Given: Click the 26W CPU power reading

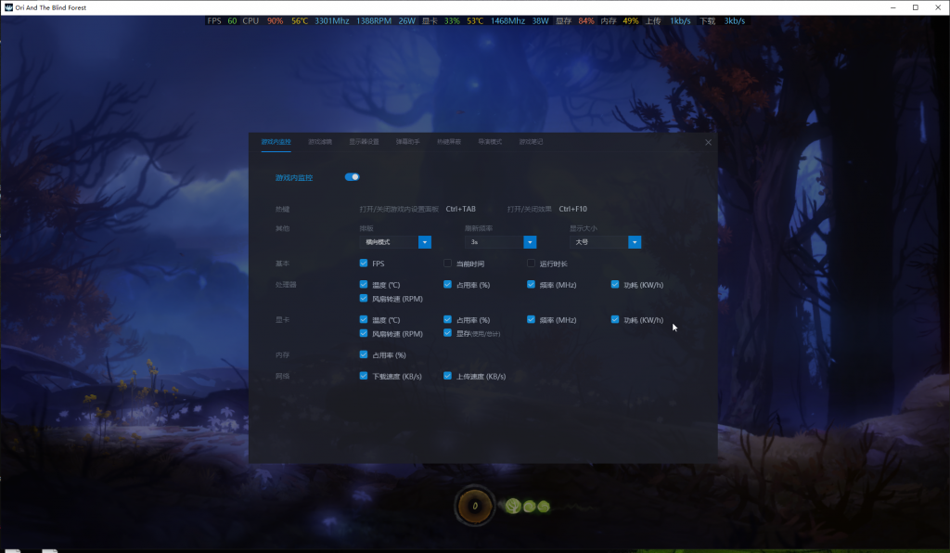Looking at the screenshot, I should (x=407, y=20).
